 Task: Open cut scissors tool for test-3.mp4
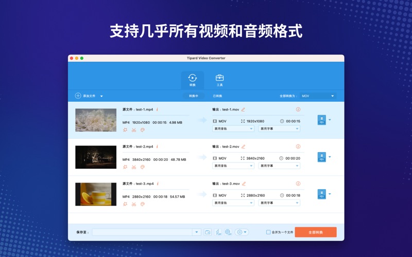point(134,204)
